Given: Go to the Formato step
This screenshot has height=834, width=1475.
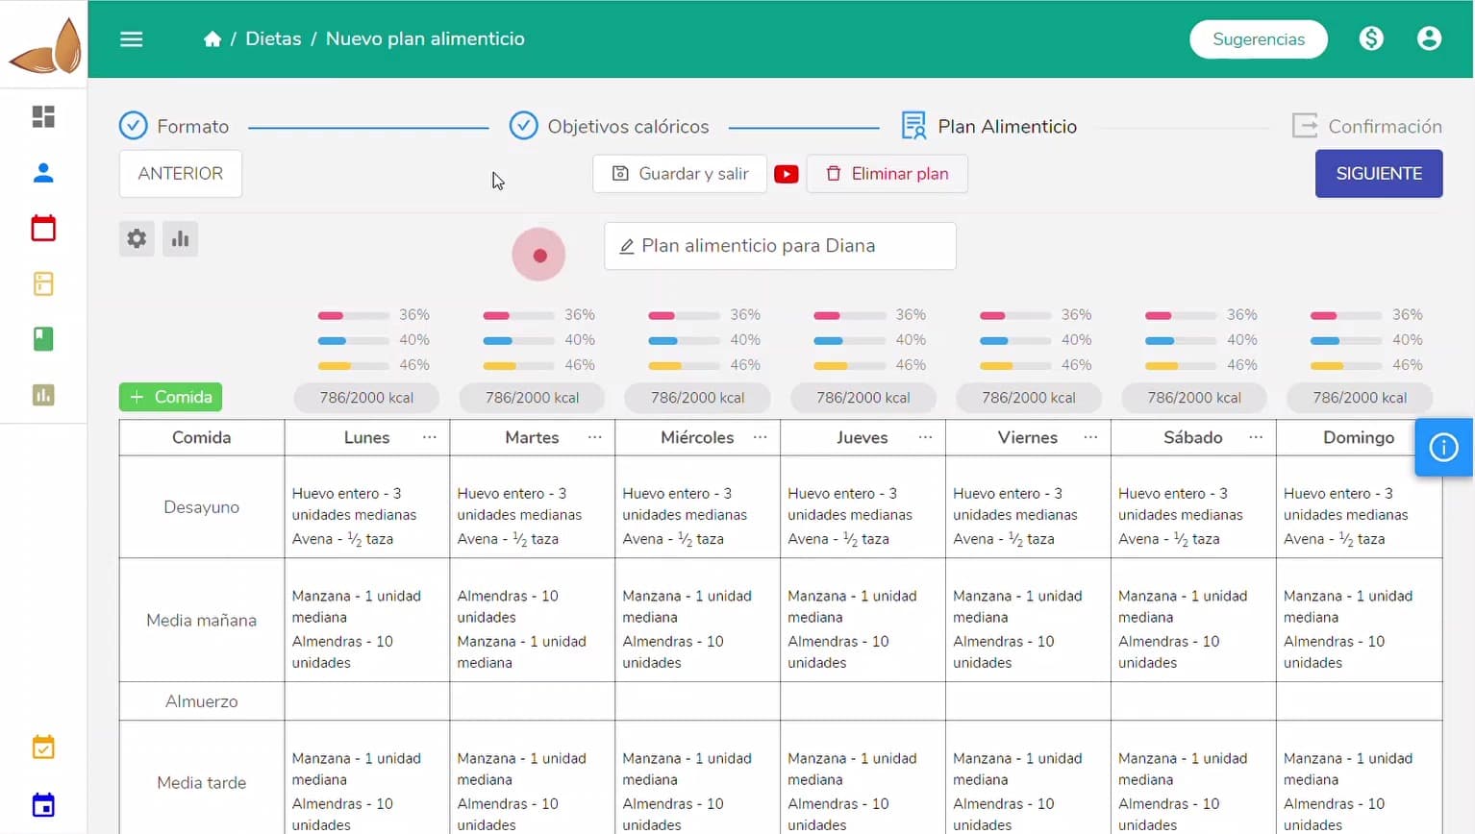Looking at the screenshot, I should [174, 126].
